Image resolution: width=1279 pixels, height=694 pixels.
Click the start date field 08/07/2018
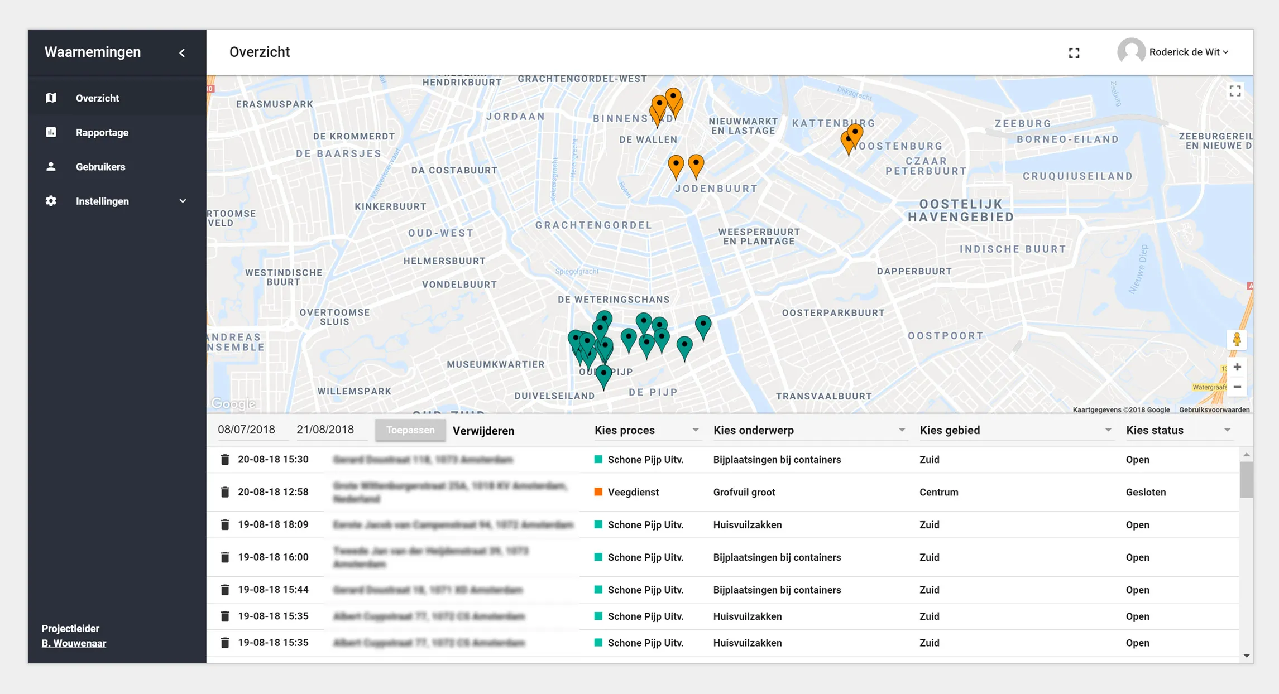pos(247,430)
